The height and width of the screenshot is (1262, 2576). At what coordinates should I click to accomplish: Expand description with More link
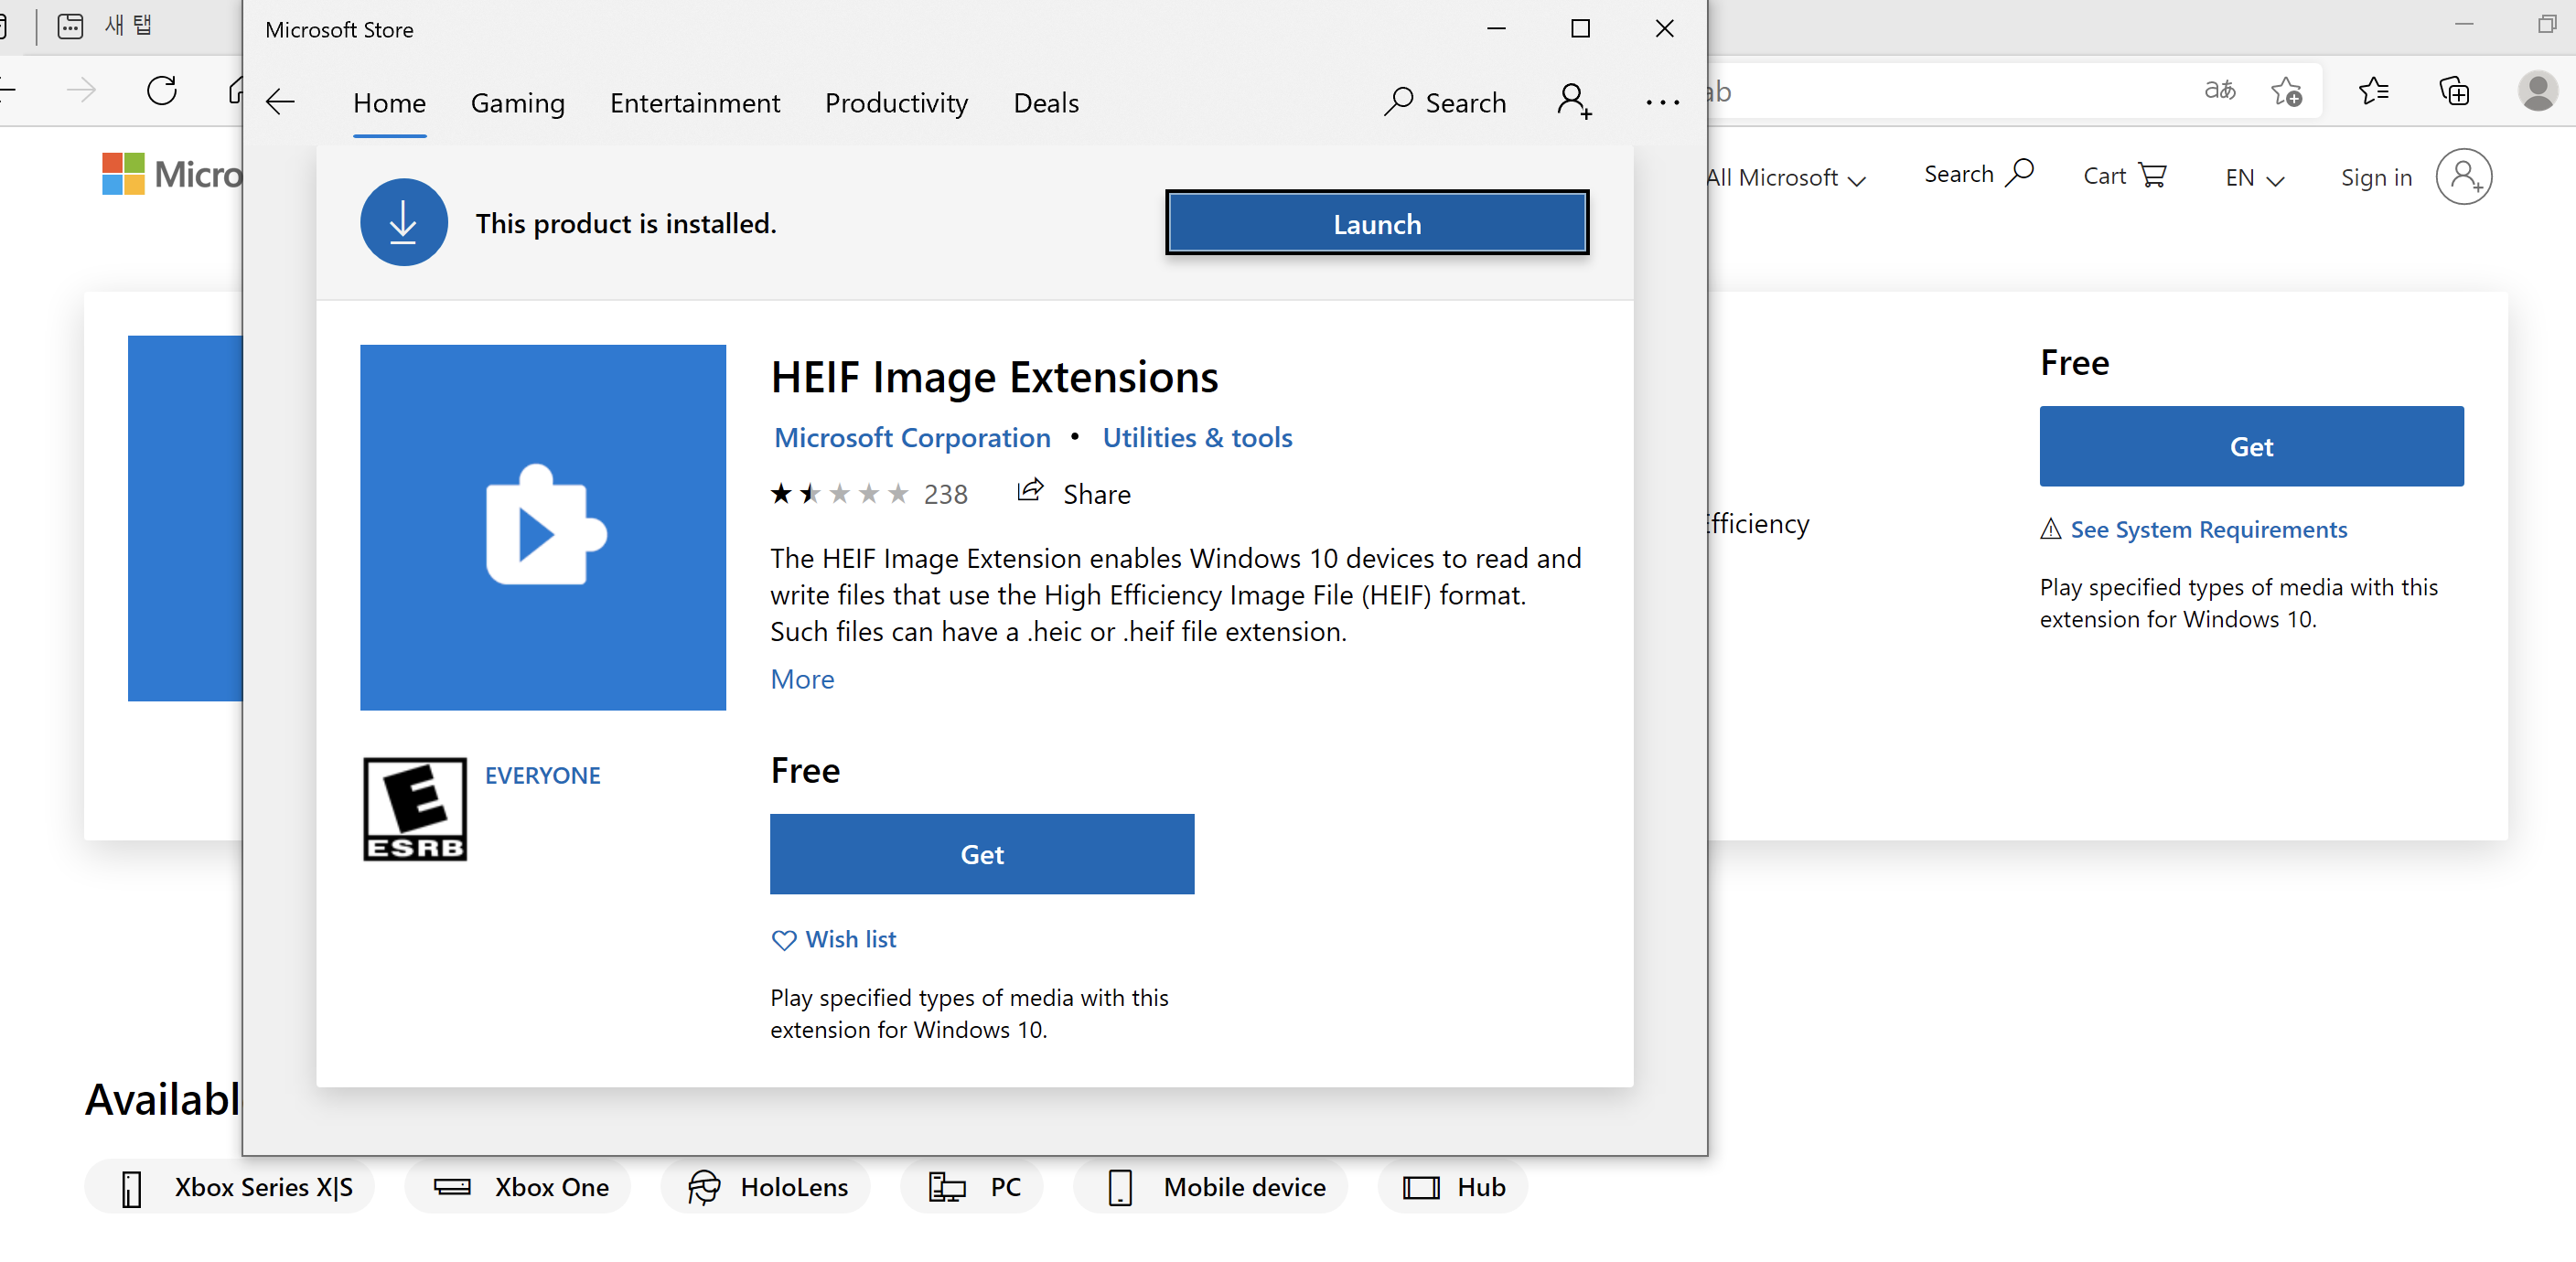click(802, 679)
